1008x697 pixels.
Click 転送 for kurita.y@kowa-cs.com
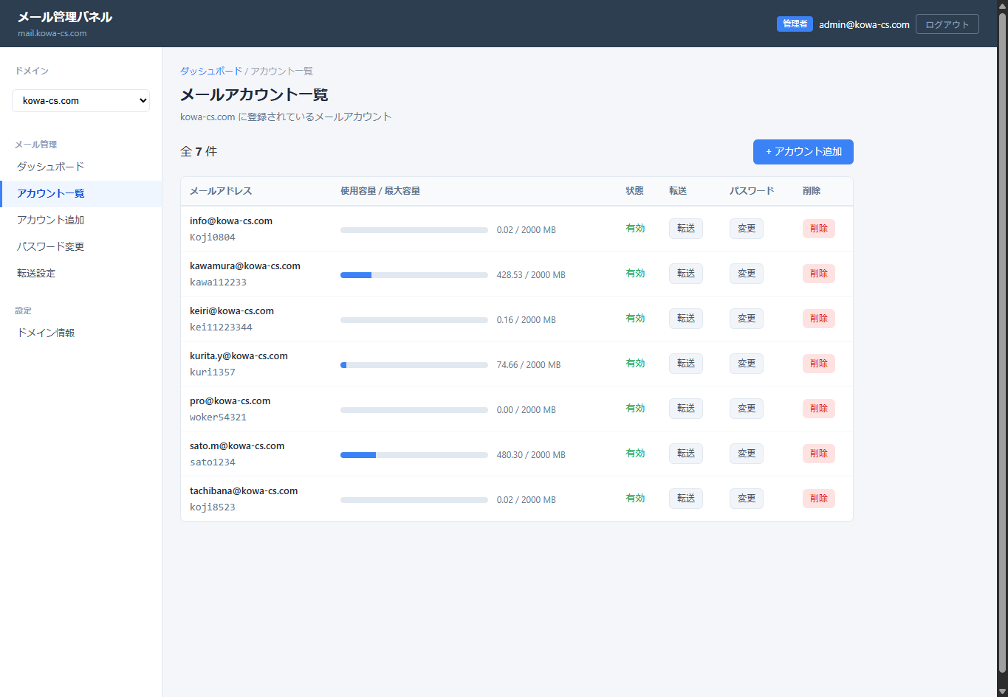(x=685, y=364)
